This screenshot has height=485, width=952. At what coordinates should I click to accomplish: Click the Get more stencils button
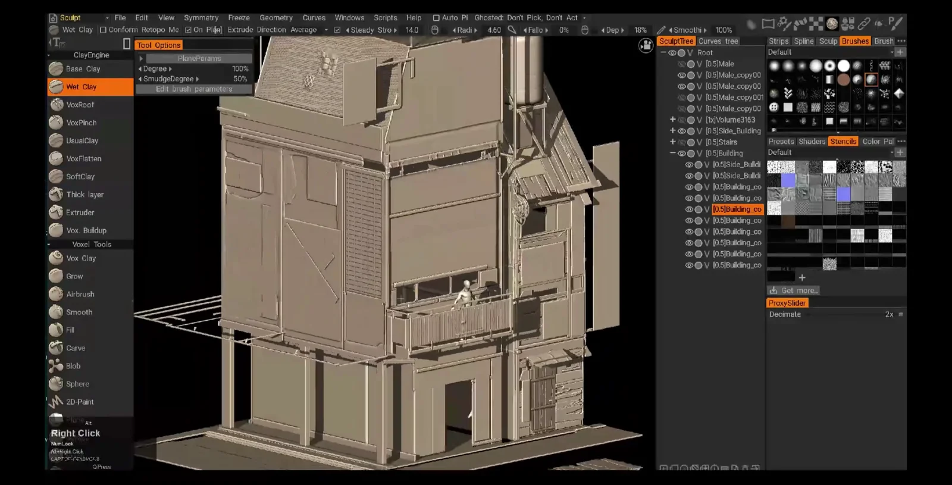[794, 290]
